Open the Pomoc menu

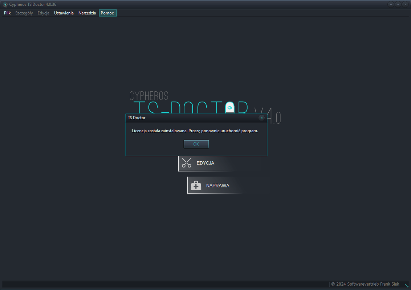coord(108,13)
